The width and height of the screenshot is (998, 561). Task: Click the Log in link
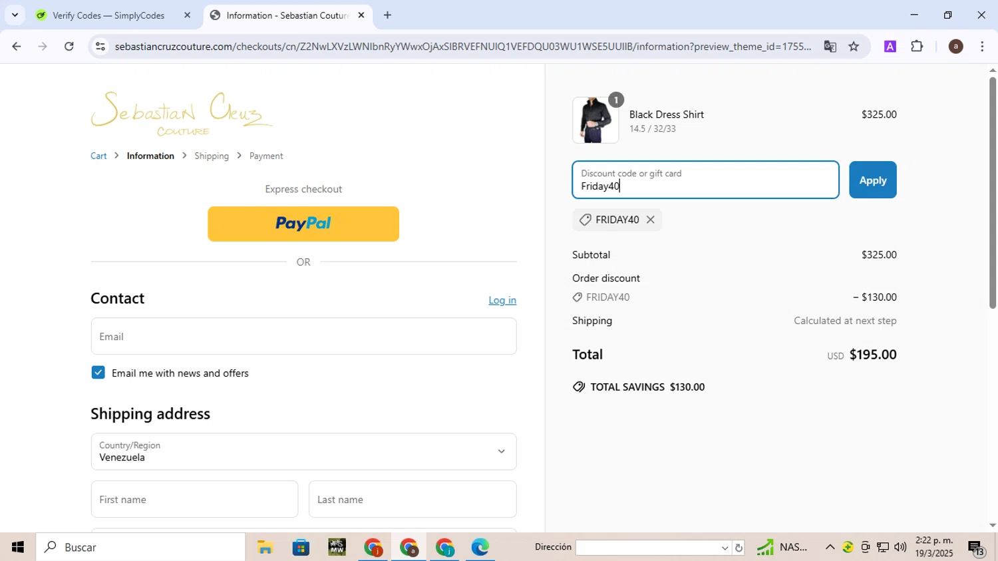point(502,300)
